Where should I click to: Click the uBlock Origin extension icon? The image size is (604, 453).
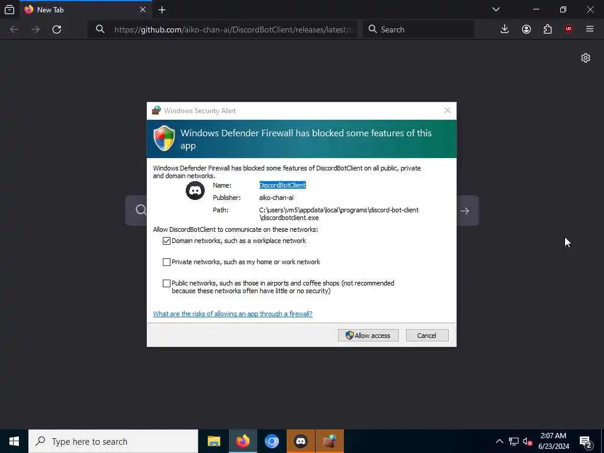click(569, 29)
